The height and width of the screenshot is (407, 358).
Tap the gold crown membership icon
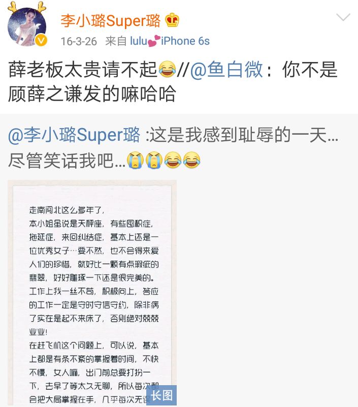point(172,20)
